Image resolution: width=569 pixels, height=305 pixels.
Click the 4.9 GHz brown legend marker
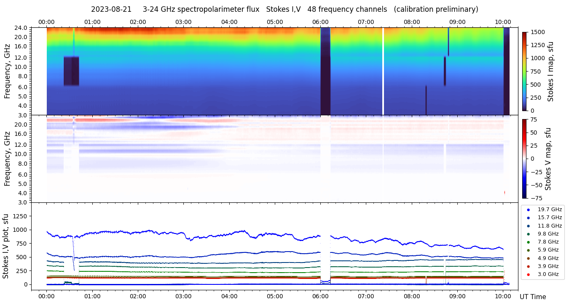[528, 258]
